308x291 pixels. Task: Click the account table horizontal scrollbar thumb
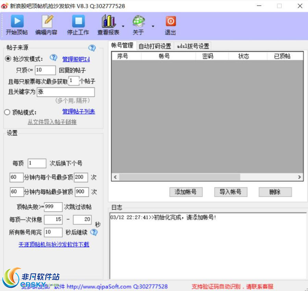[x=180, y=177]
